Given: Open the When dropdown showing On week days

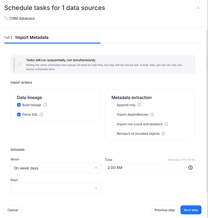Looking at the screenshot, I should (x=55, y=168).
